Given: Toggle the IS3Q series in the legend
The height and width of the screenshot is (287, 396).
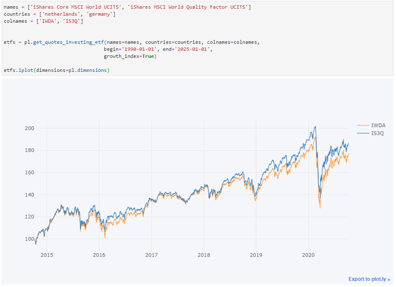Looking at the screenshot, I should [x=377, y=133].
